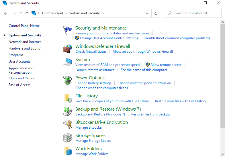225x157 pixels.
Task: Click the Control Panel icon in address bar
Action: (x=34, y=13)
